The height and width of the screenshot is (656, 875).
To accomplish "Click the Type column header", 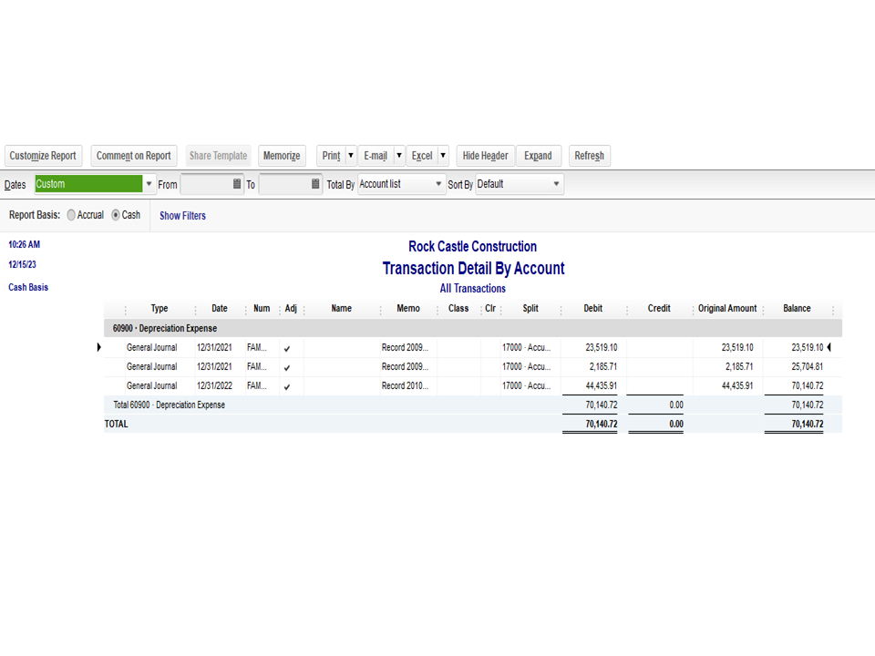I will coord(159,309).
